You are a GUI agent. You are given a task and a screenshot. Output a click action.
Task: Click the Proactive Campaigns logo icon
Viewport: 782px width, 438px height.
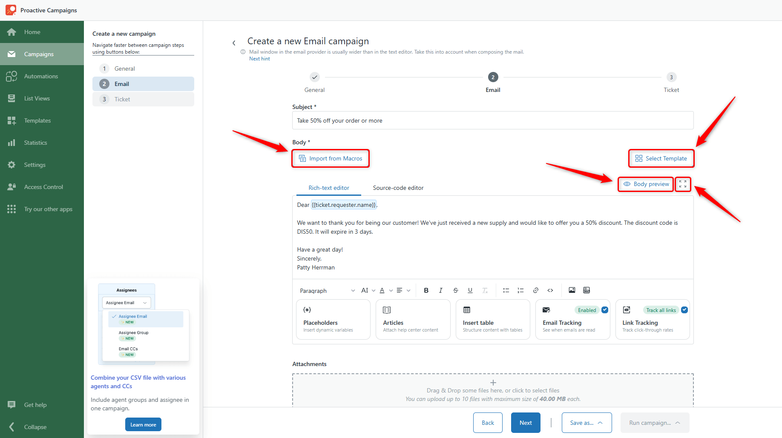click(11, 10)
